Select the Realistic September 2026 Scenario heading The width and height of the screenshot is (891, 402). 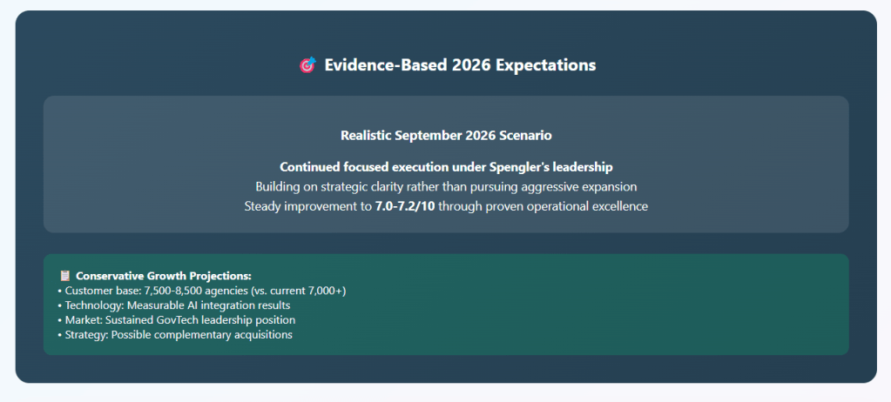446,136
